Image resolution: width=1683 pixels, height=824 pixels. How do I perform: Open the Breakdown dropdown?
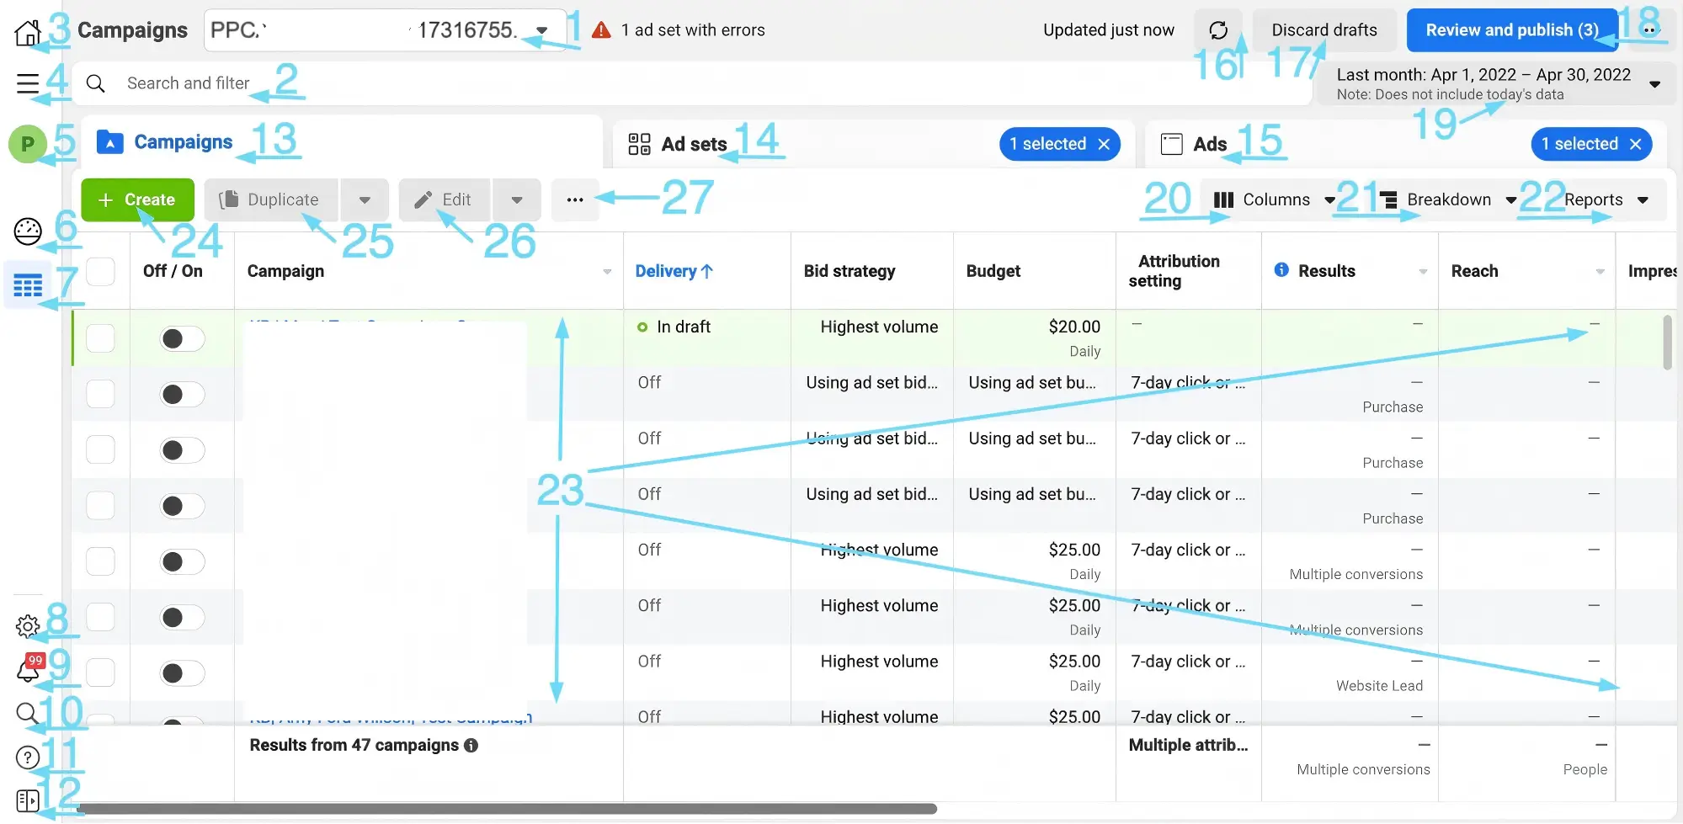[1447, 200]
